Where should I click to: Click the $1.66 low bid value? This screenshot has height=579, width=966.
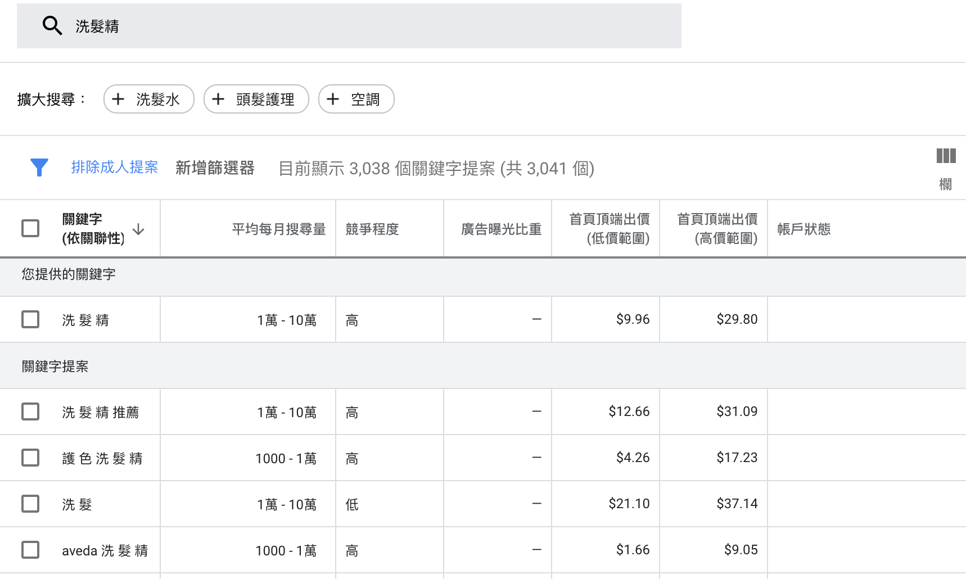click(633, 550)
